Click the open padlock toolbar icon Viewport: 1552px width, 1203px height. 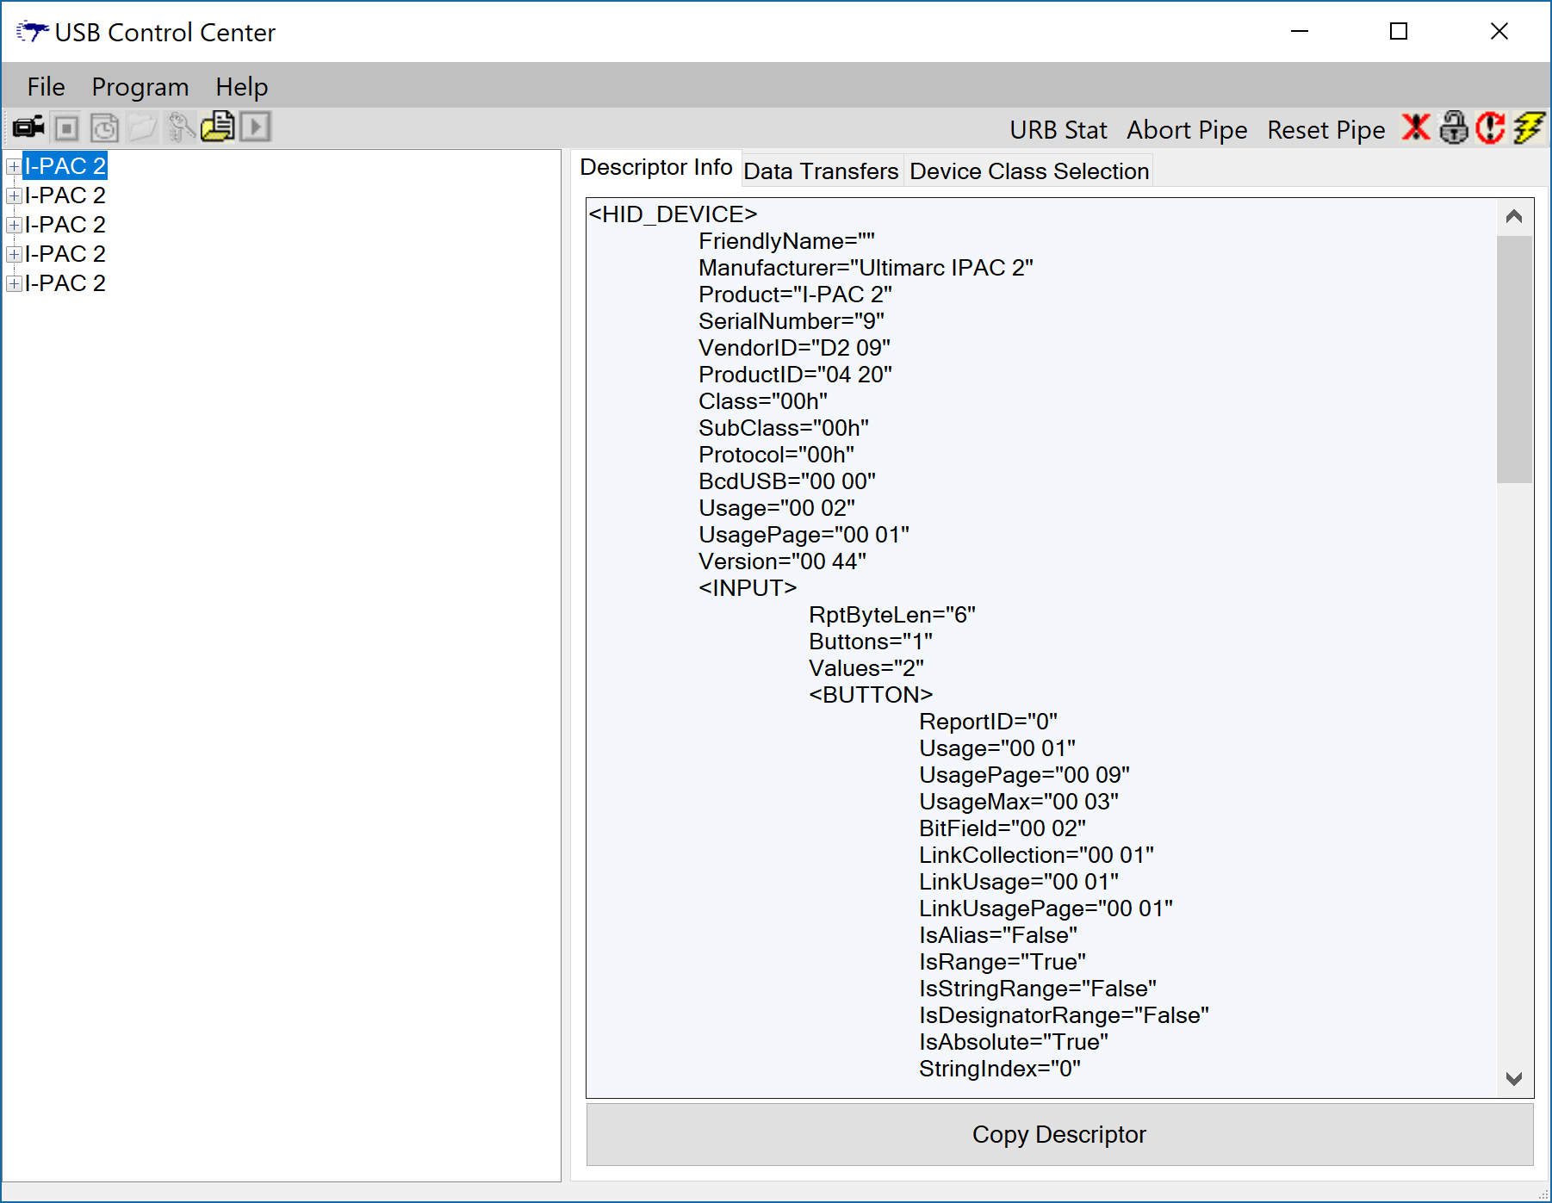click(x=1454, y=127)
